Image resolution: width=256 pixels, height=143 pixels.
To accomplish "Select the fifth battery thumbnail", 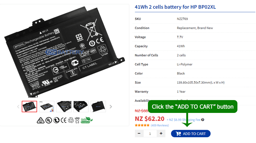I will point(98,106).
